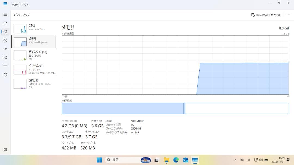Screen dimensions: 294x165
Task: Open the Details page
Action: click(x=5, y=66)
